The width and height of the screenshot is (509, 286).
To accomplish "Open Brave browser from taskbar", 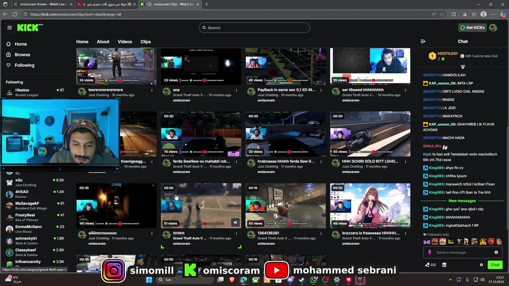I will [232, 280].
